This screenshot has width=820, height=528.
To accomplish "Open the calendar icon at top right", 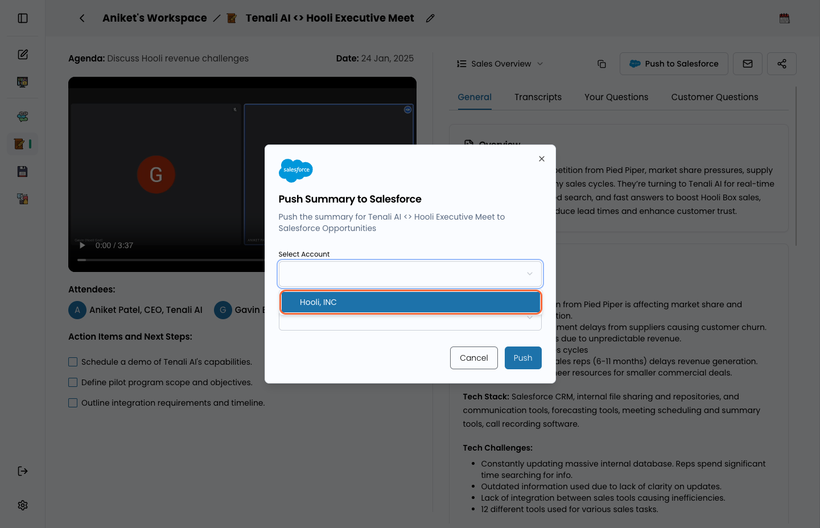I will click(x=785, y=18).
